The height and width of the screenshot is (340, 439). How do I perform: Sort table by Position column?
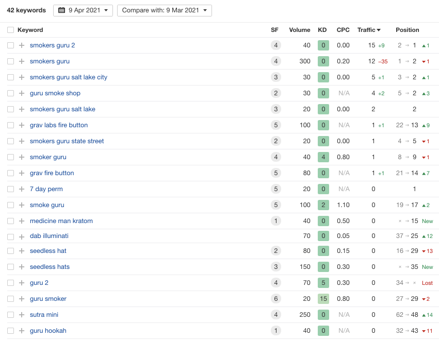tap(408, 30)
